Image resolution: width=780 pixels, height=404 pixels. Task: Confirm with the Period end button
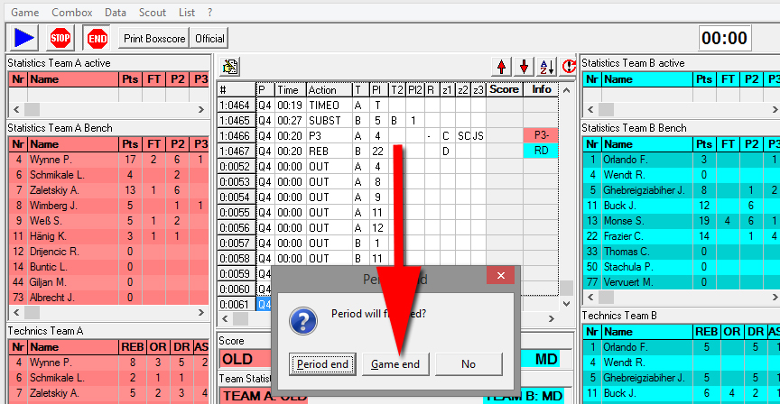pos(322,364)
